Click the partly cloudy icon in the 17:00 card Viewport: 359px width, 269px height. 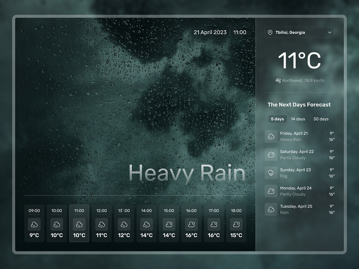214,225
